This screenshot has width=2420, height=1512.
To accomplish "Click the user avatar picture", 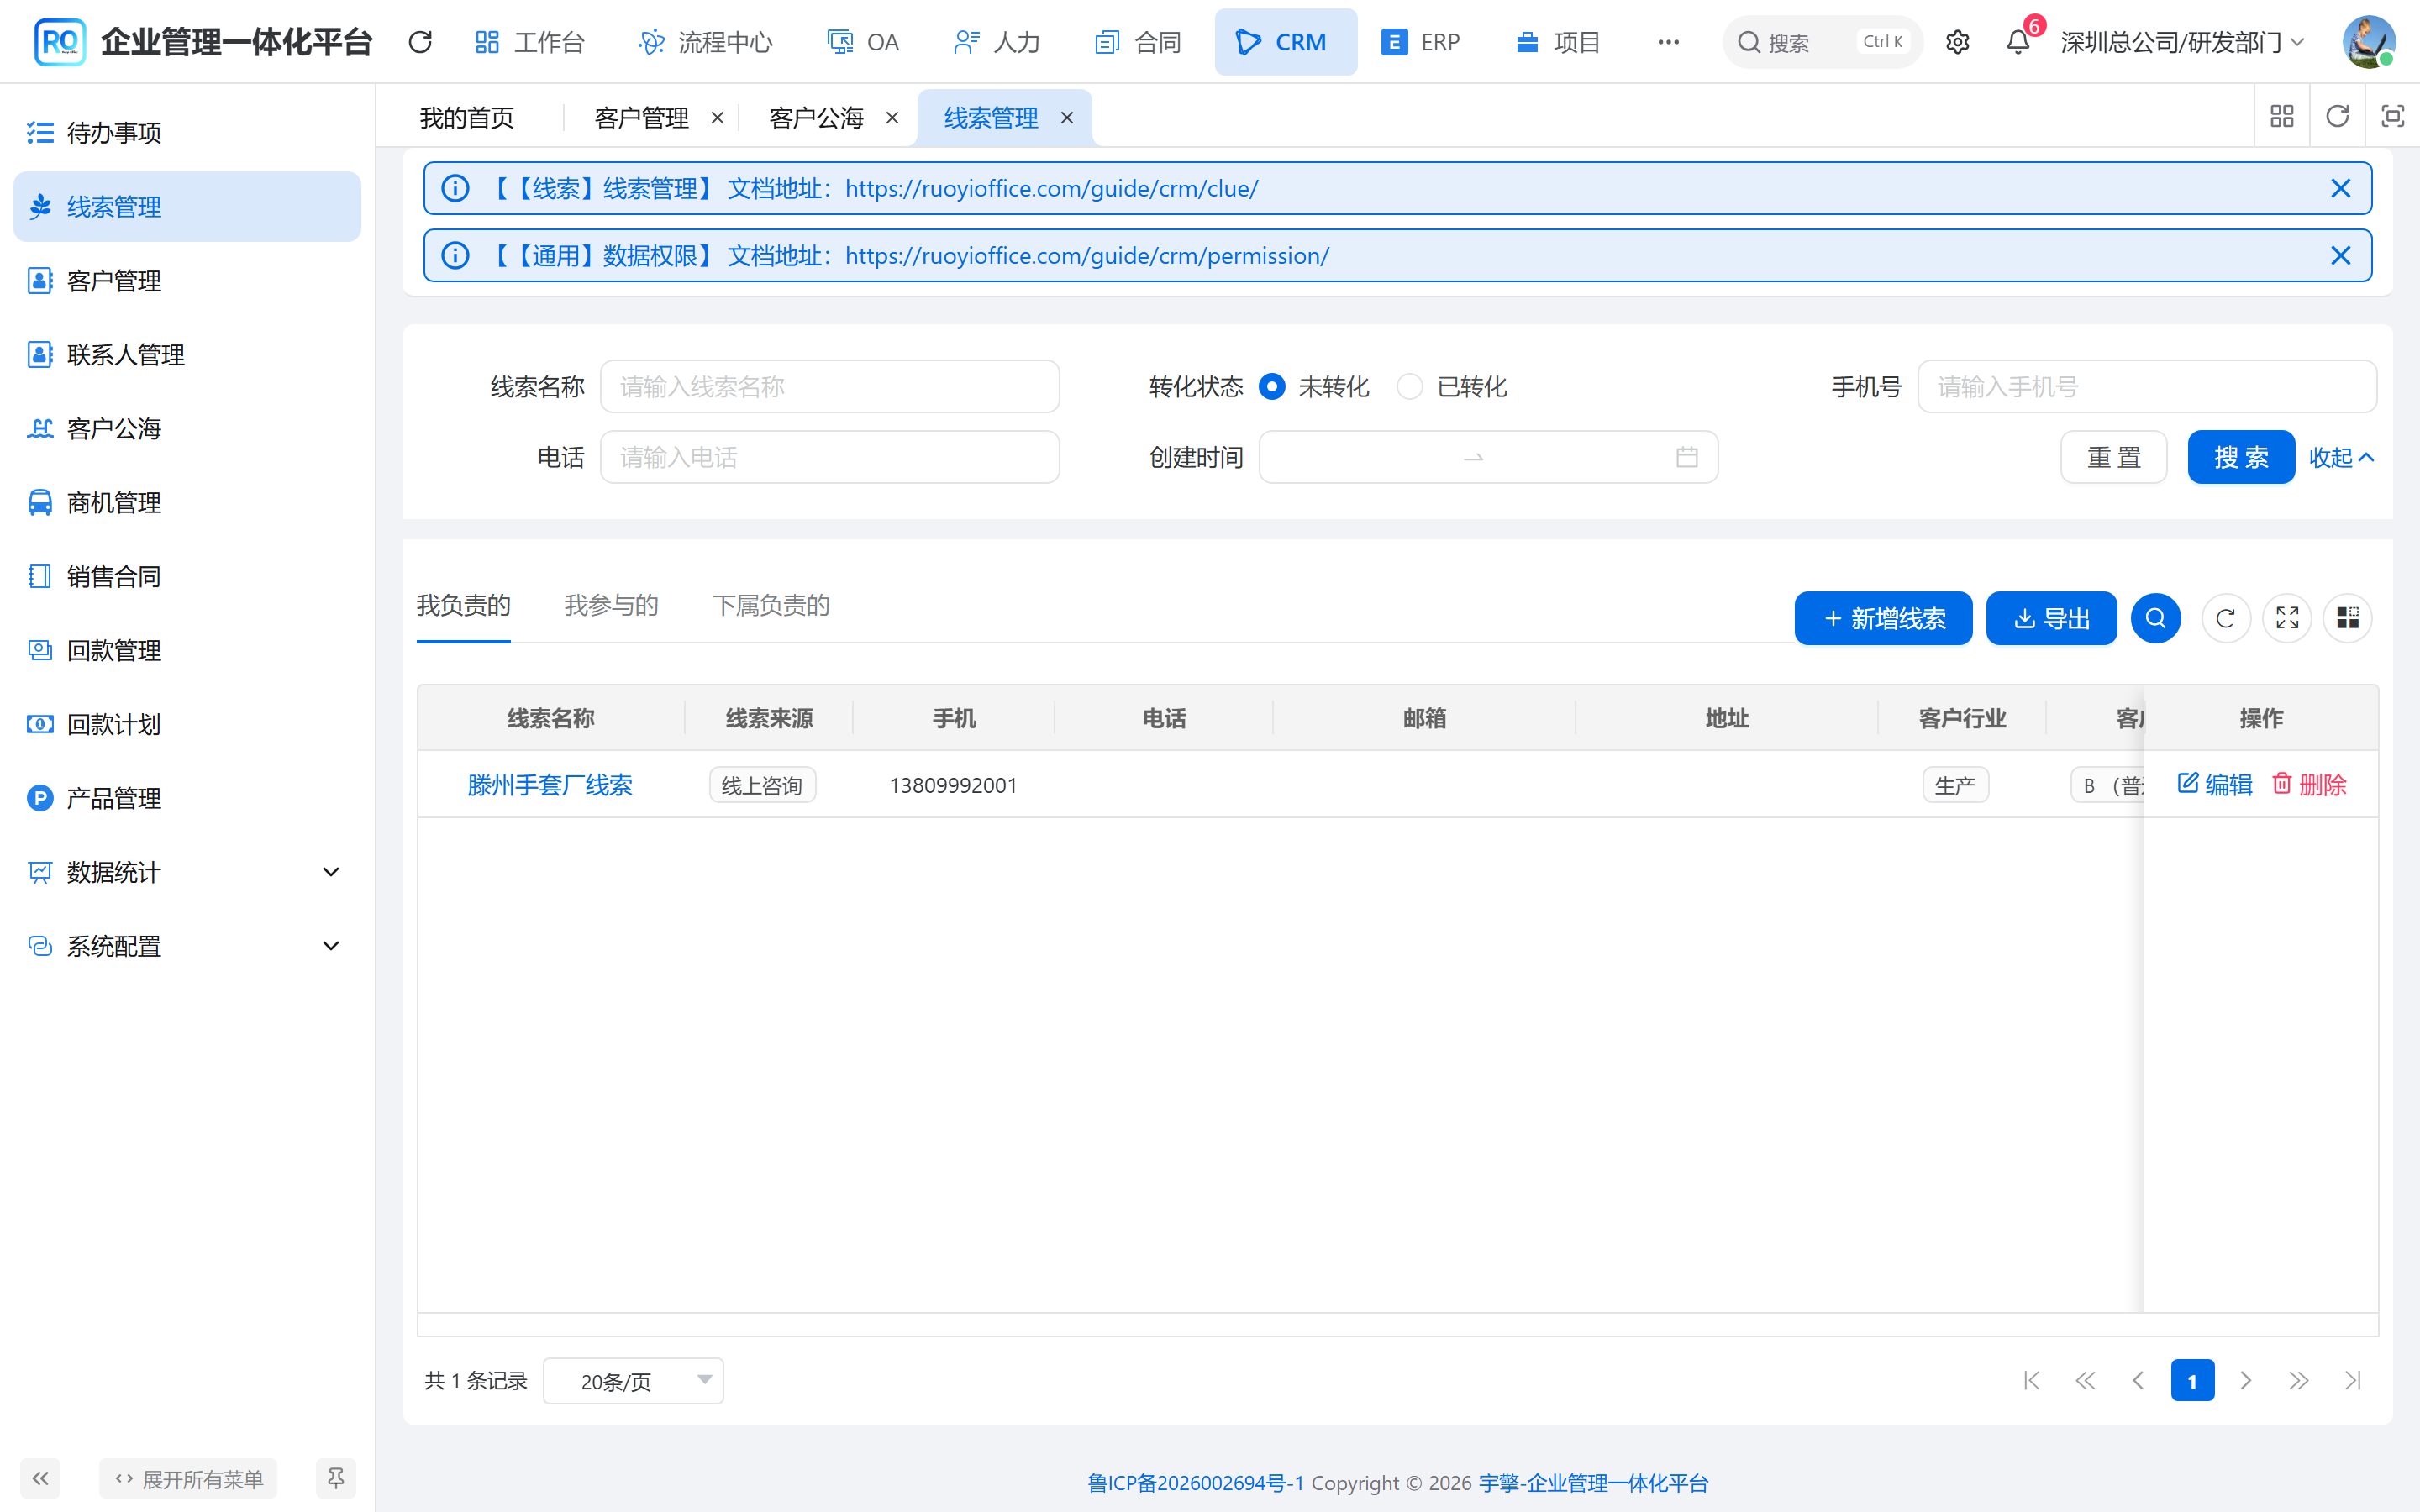I will [x=2368, y=42].
